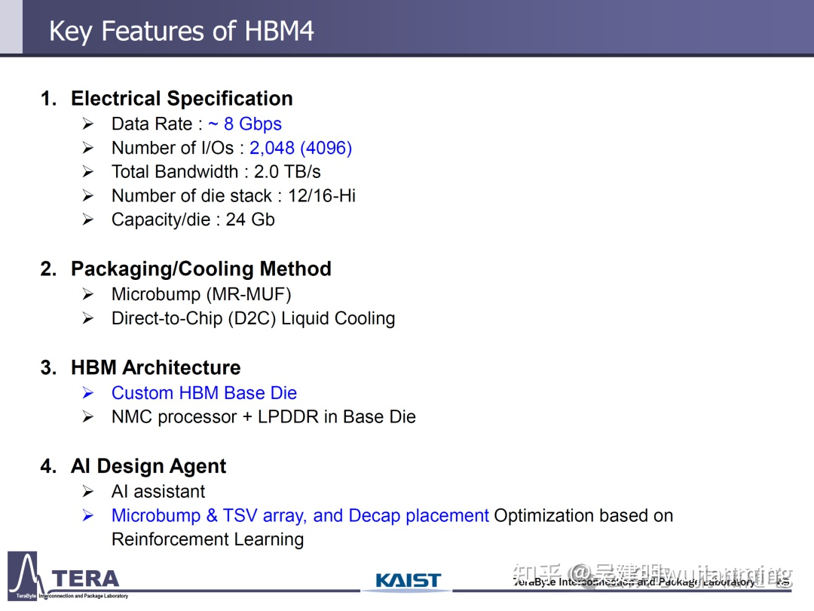The height and width of the screenshot is (611, 814).
Task: Click the arrow bullet beside Microbump (MR-MUF)
Action: 88,294
